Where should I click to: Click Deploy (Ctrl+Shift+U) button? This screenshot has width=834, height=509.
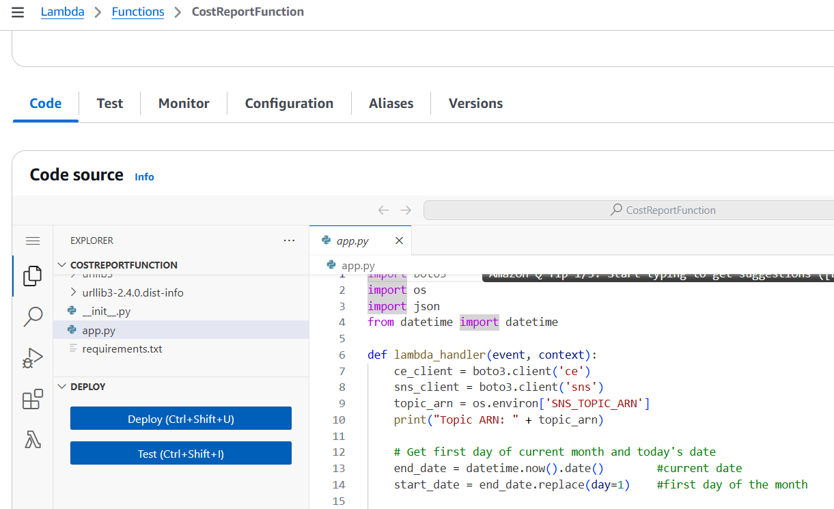click(x=181, y=419)
